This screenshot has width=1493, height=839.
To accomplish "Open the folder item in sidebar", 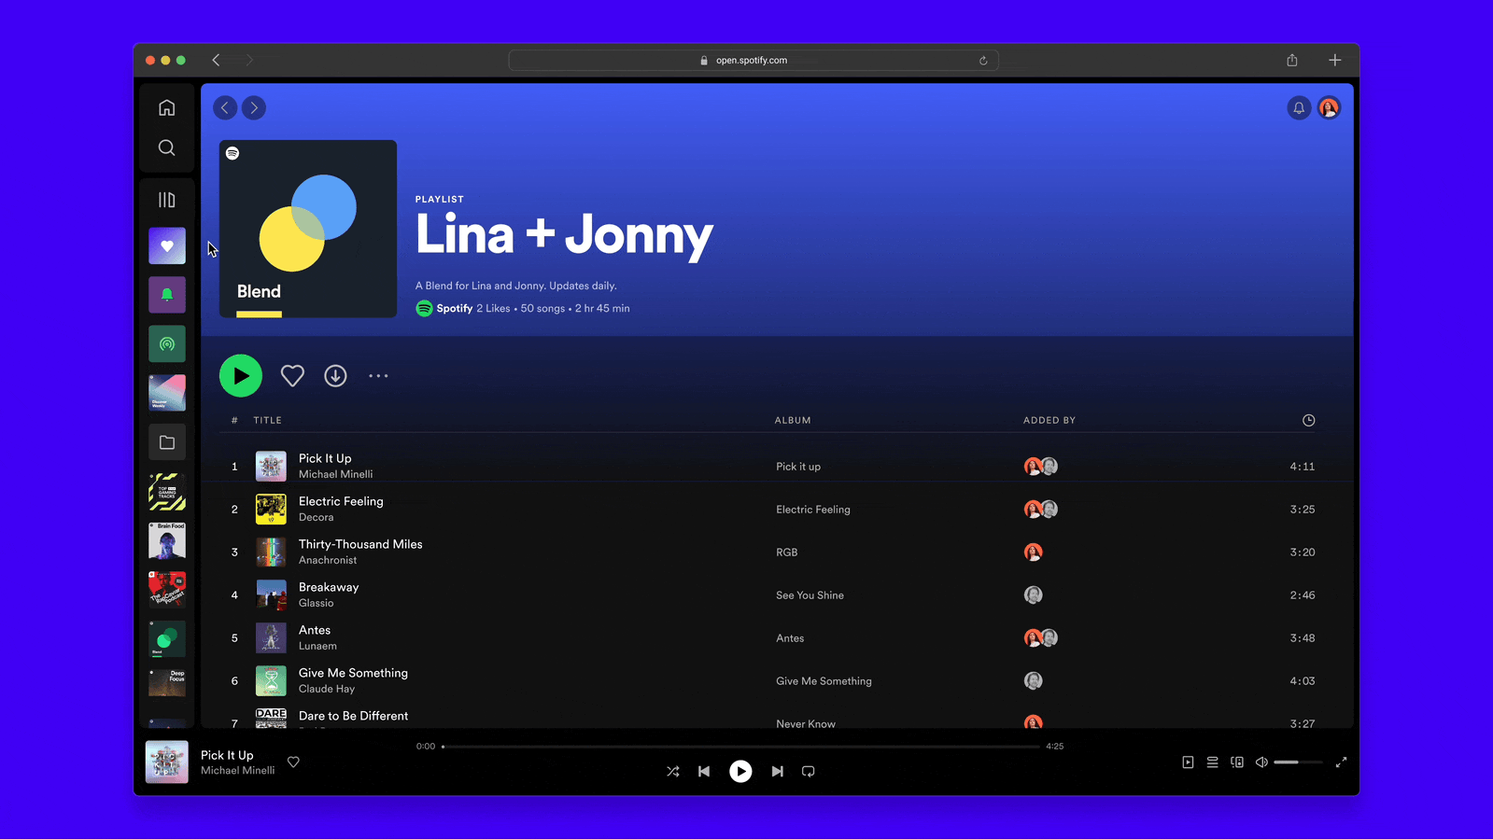I will (x=167, y=442).
